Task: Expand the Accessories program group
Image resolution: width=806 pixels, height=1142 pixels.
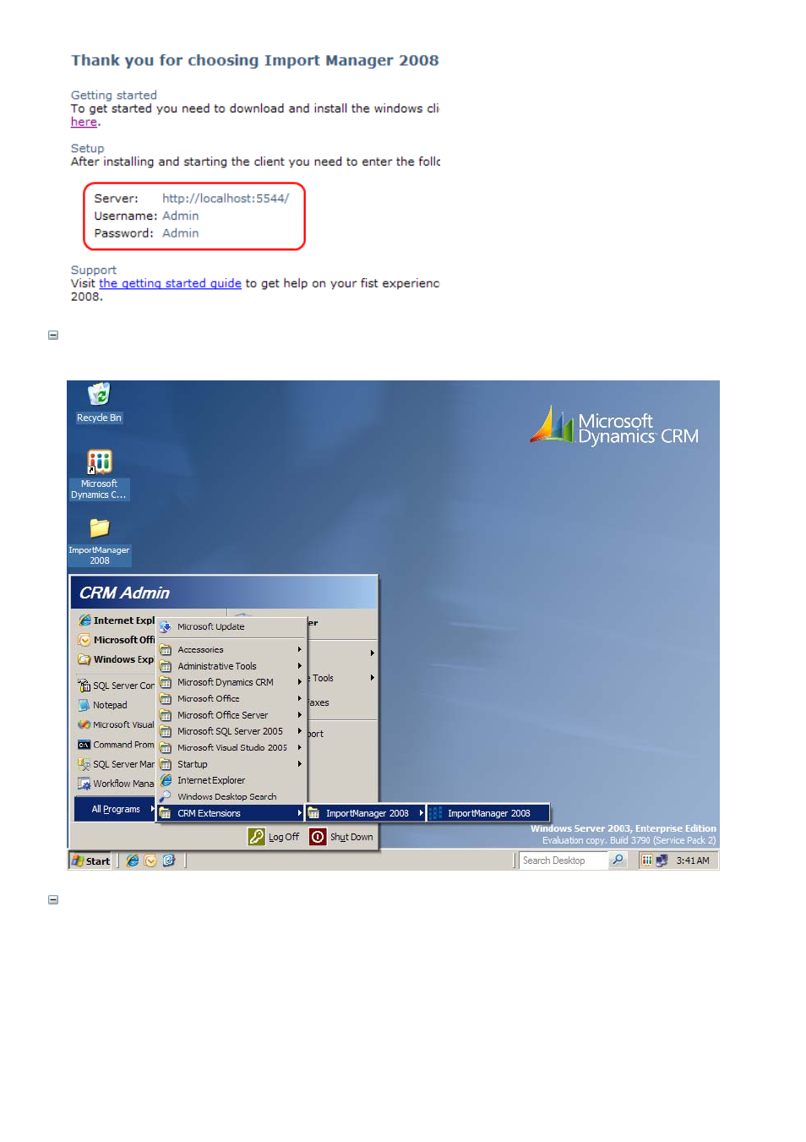Action: click(231, 650)
